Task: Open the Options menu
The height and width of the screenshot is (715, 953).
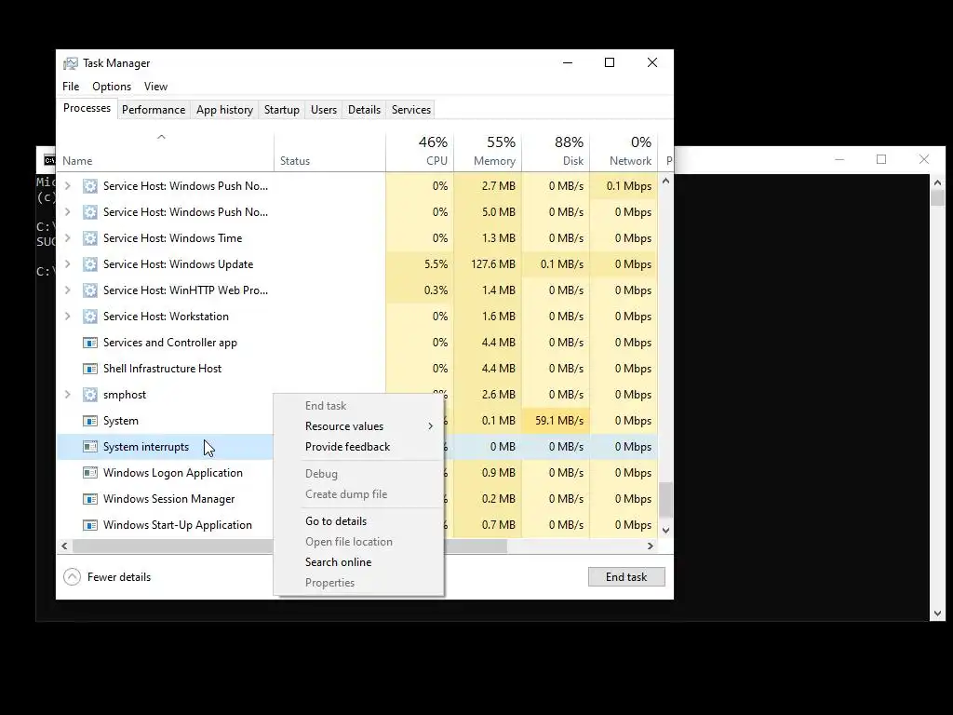Action: [112, 87]
